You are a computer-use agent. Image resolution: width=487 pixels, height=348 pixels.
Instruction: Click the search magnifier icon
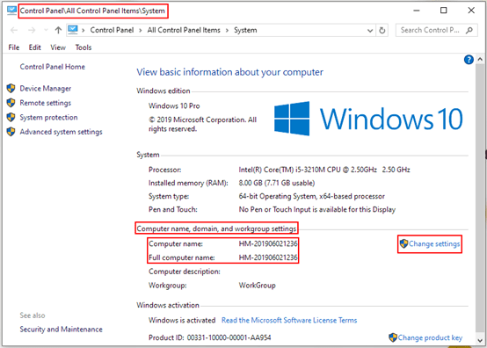coord(469,30)
